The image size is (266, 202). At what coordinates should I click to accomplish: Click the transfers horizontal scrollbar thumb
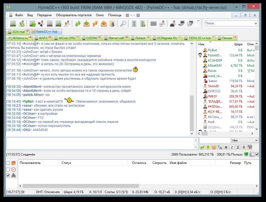tap(81, 186)
